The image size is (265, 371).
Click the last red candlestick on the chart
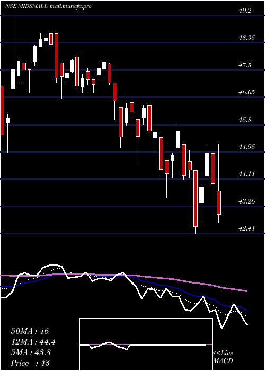pos(219,202)
